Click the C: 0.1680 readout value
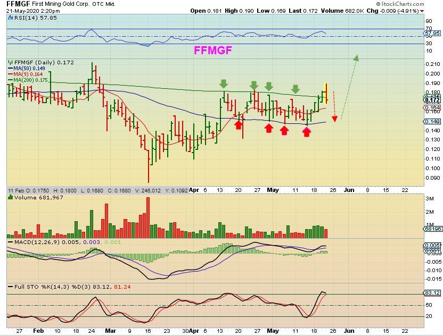 tap(119, 190)
